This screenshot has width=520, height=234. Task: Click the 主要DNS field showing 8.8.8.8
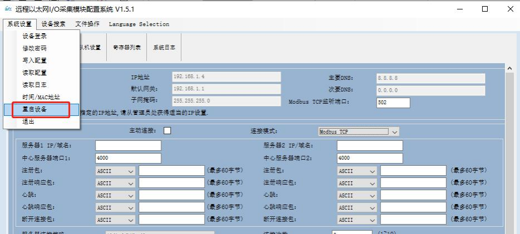[431, 78]
